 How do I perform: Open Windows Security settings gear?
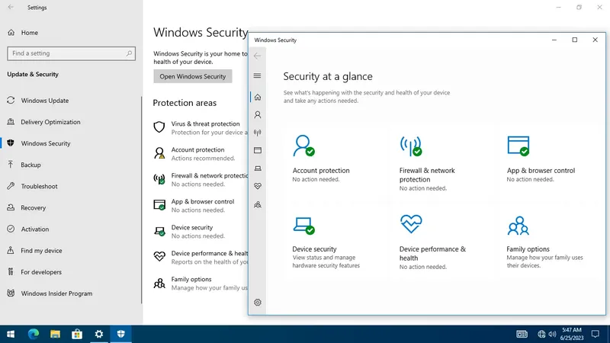258,302
